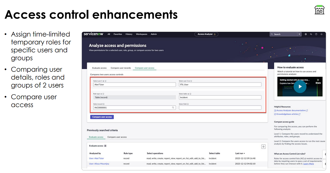Viewport: 330px width, 173px height.
Task: Click the info circle beside Select field
Action: (188, 104)
